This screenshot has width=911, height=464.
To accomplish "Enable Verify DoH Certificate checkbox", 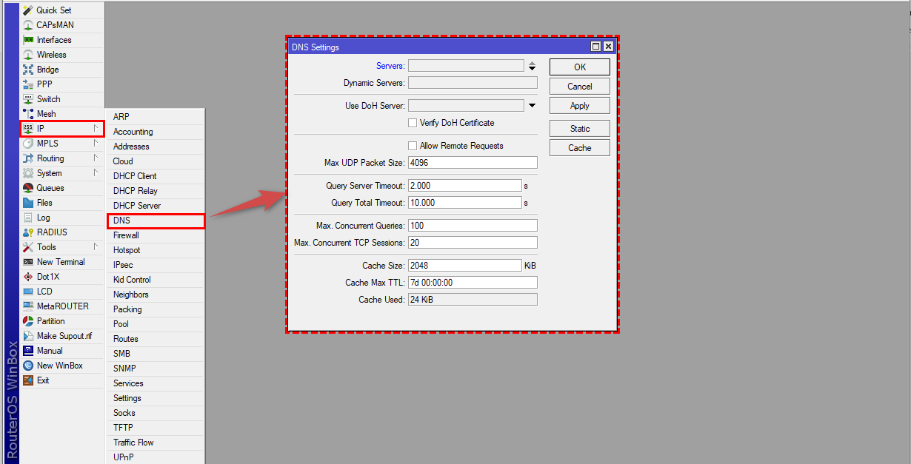I will click(x=413, y=123).
